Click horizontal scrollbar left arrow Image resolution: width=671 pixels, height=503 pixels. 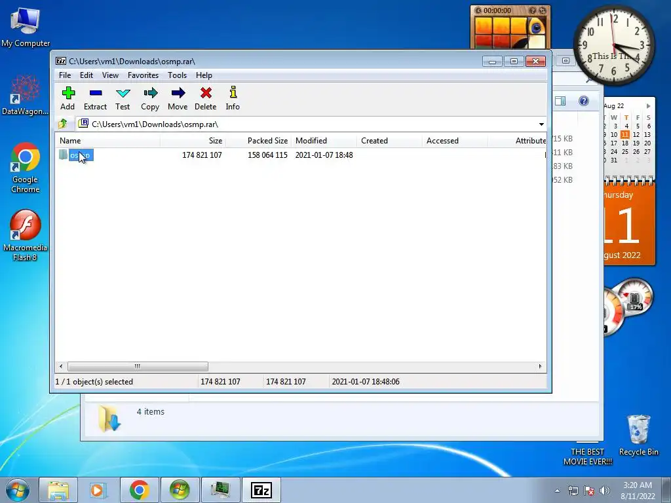coord(61,366)
